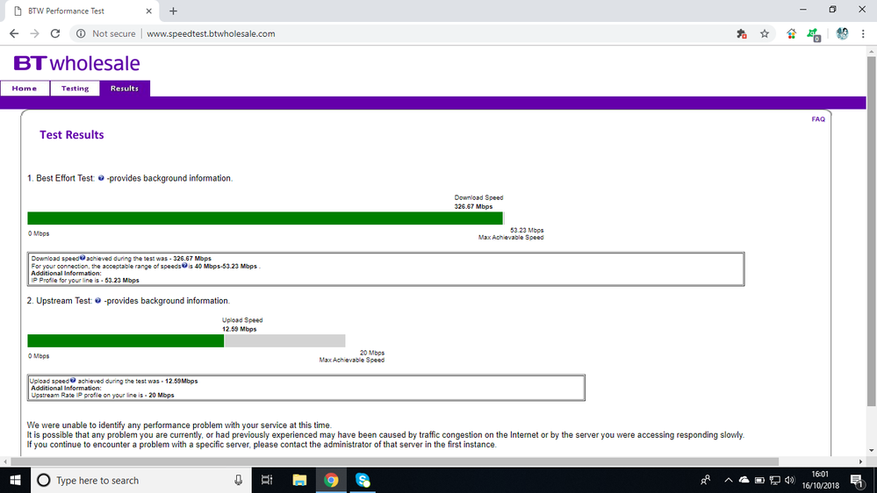Click the site info 'Not secure' icon
The image size is (877, 493).
(x=80, y=33)
